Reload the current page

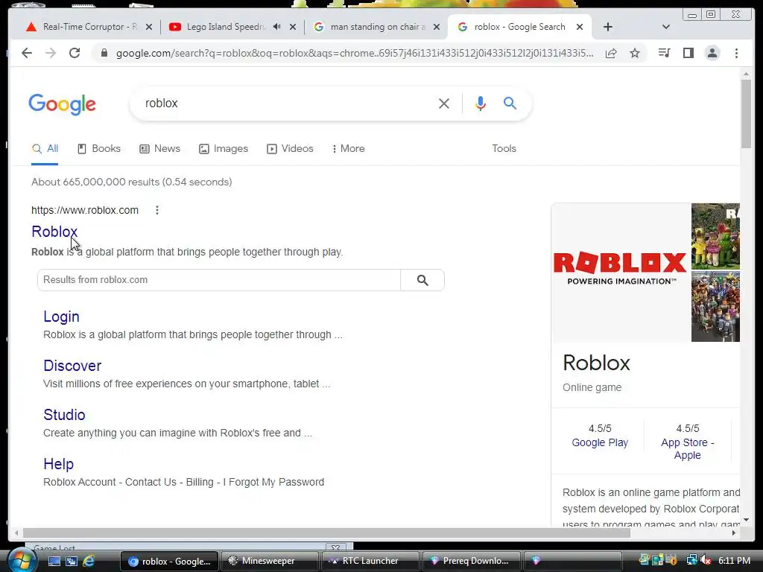coord(75,53)
